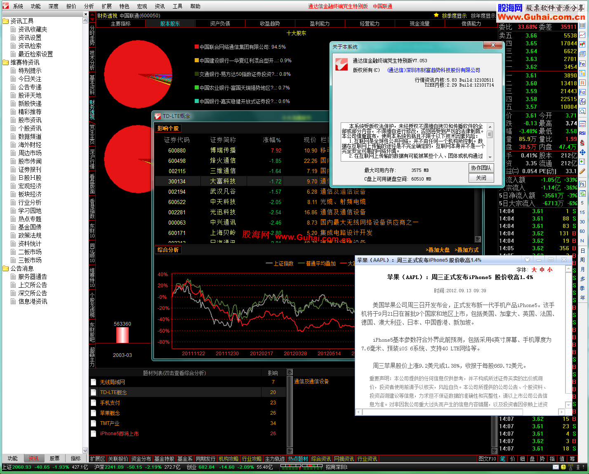Open the F12 trading icon
Image resolution: width=589 pixels, height=474 pixels.
click(582, 92)
